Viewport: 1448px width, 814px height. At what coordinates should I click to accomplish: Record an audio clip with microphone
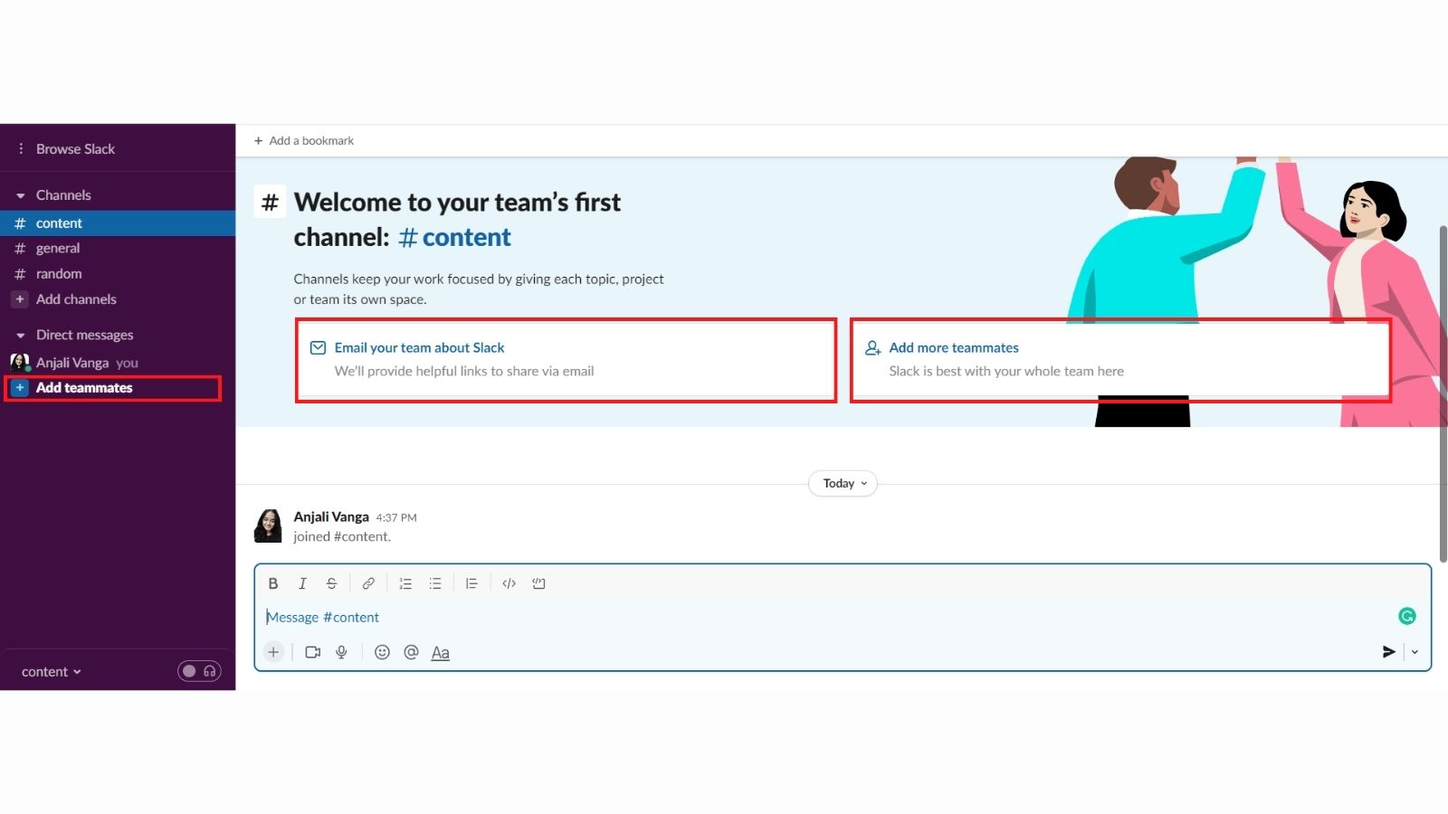(x=341, y=652)
